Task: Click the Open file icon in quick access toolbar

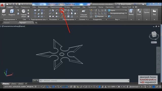Action: click(10, 4)
